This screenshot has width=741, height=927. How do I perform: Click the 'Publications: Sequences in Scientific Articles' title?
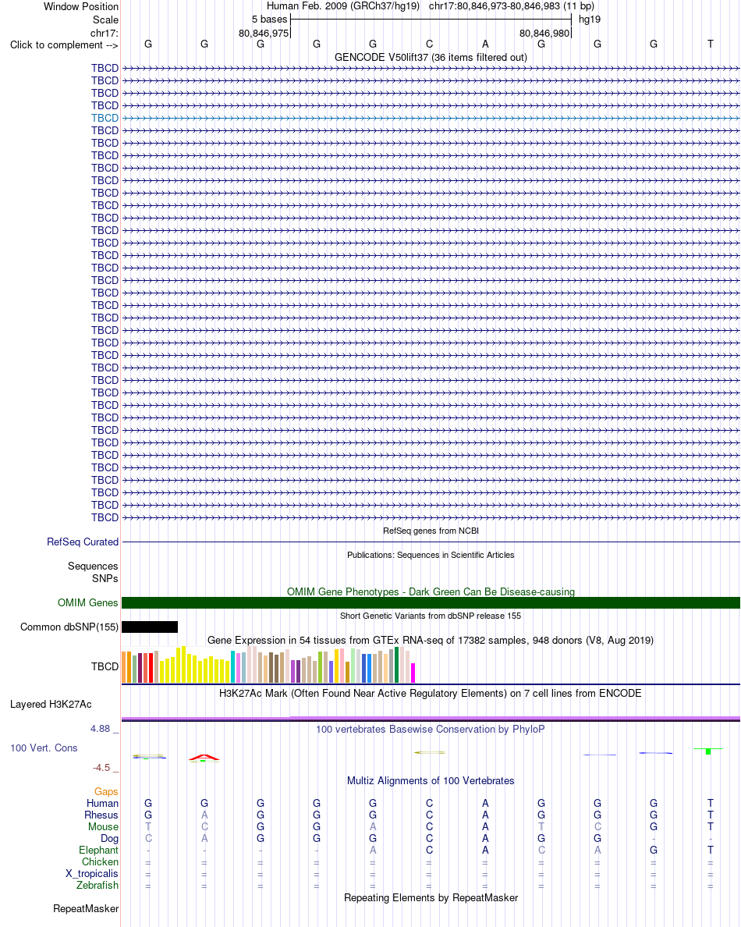coord(431,555)
